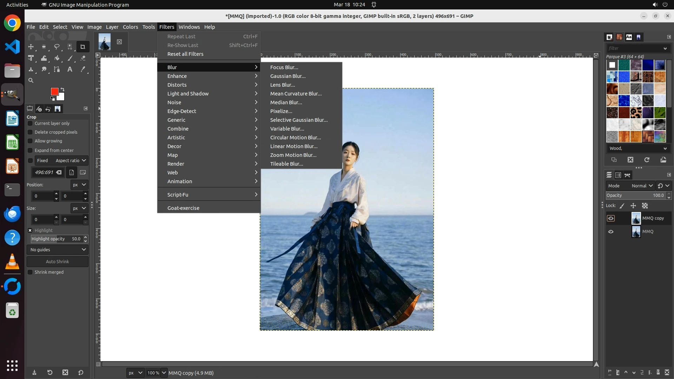Open the 'No guides' dropdown
674x379 pixels.
click(58, 250)
